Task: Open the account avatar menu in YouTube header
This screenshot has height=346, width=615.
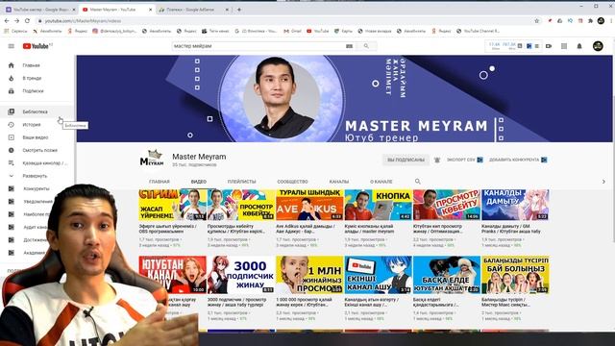Action: point(598,46)
